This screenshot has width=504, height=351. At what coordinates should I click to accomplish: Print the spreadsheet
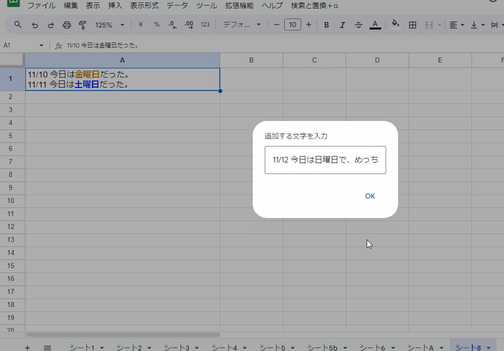(x=66, y=25)
